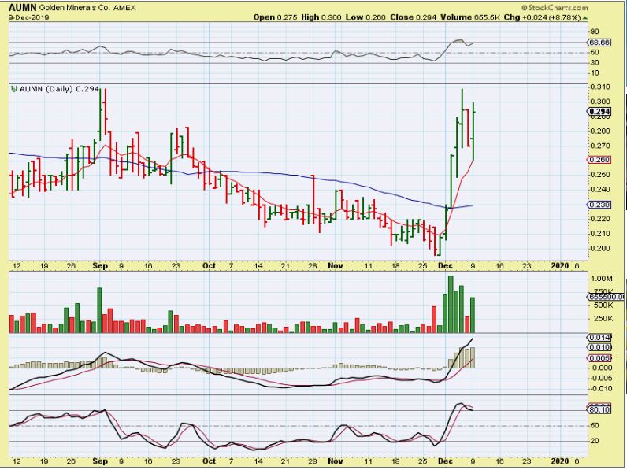The height and width of the screenshot is (470, 627).
Task: Click the 0.310 price axis label
Action: point(600,87)
